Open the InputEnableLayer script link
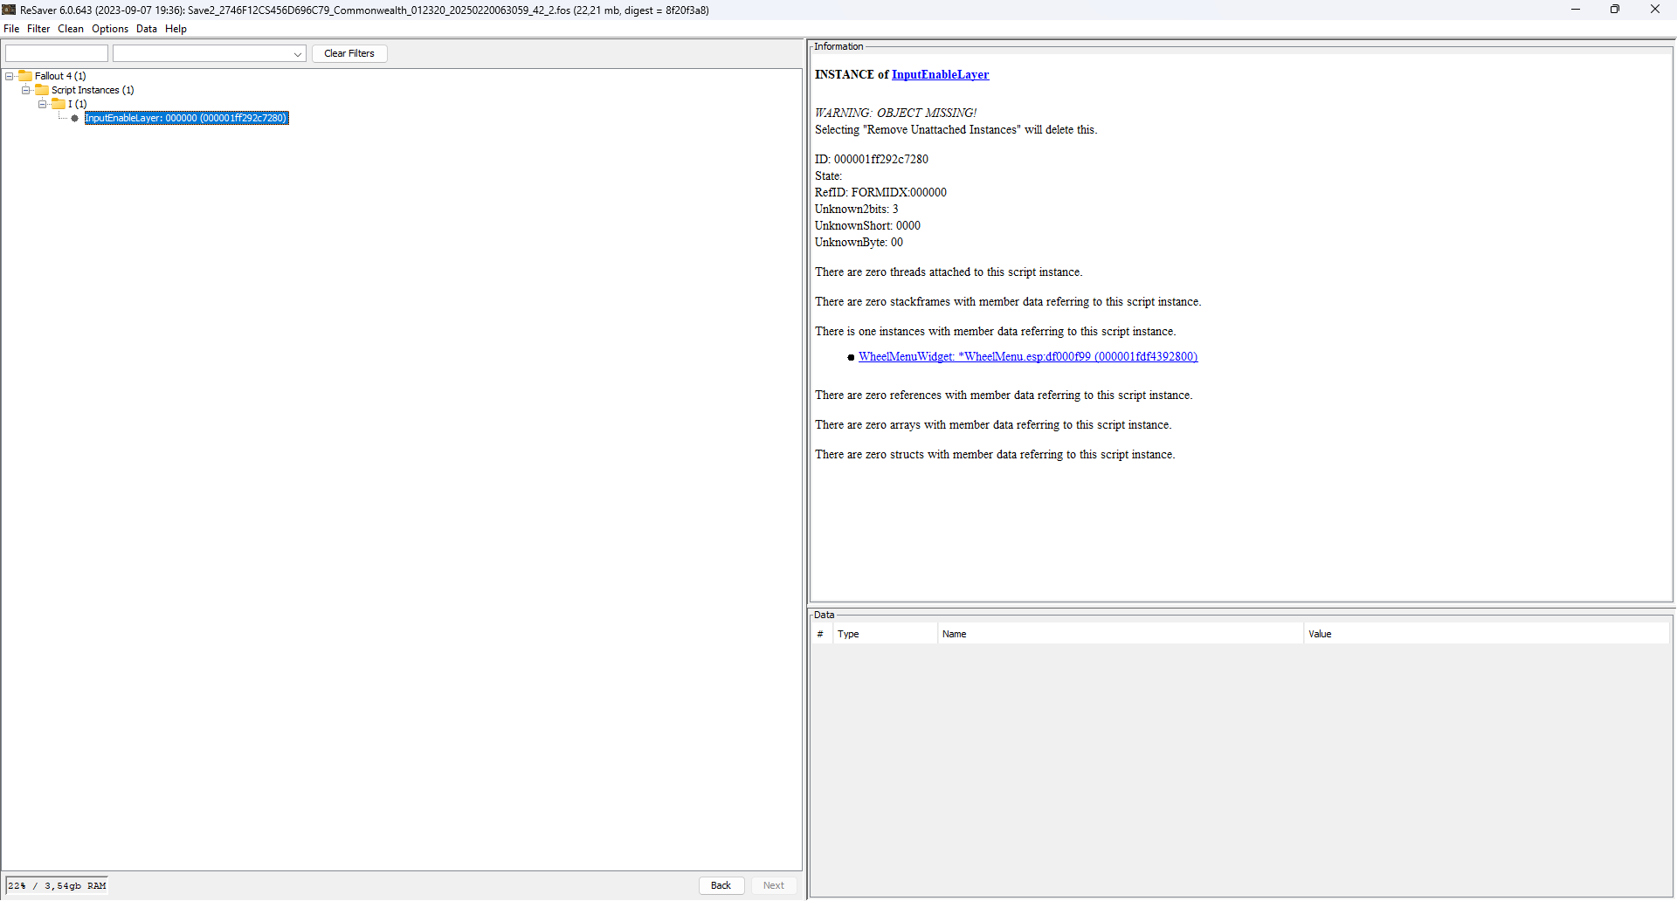This screenshot has width=1677, height=901. (x=940, y=75)
